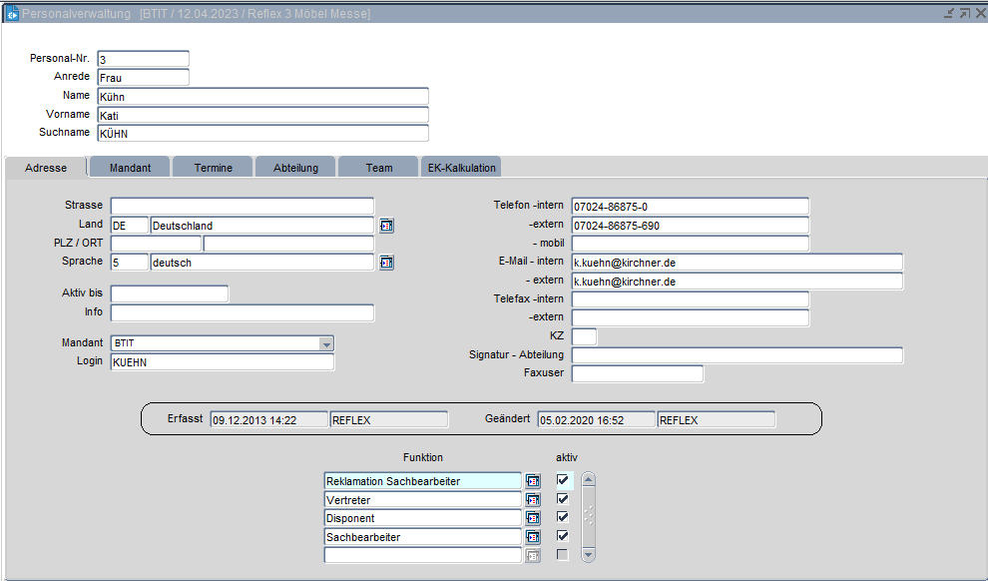Open lookup icon next to Land Deutschland
The height and width of the screenshot is (581, 988).
(386, 226)
